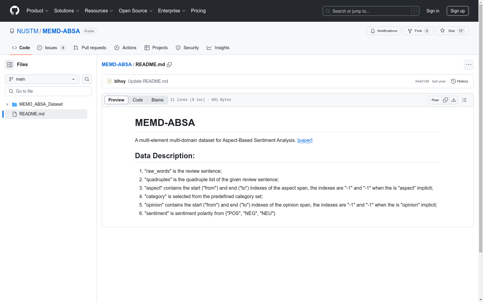
Task: Open the README outline menu
Action: [x=464, y=100]
